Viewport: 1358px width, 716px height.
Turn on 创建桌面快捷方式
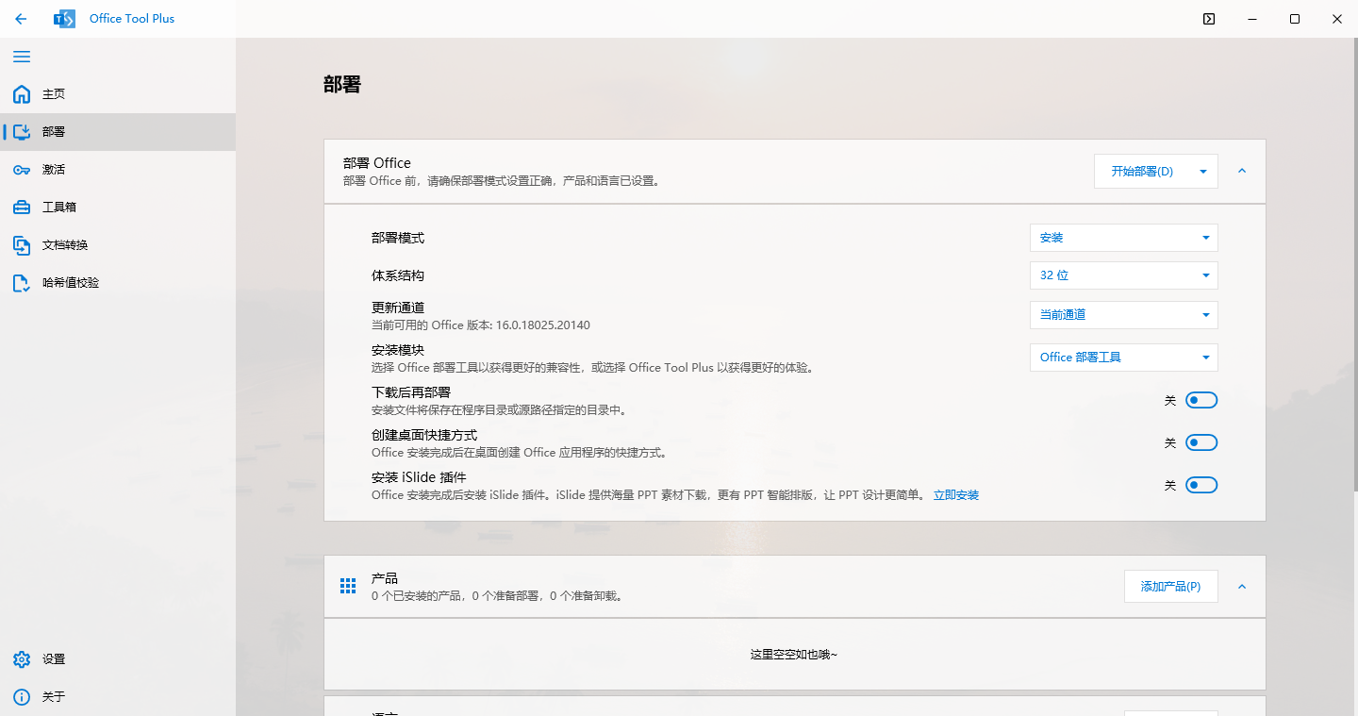(1201, 441)
